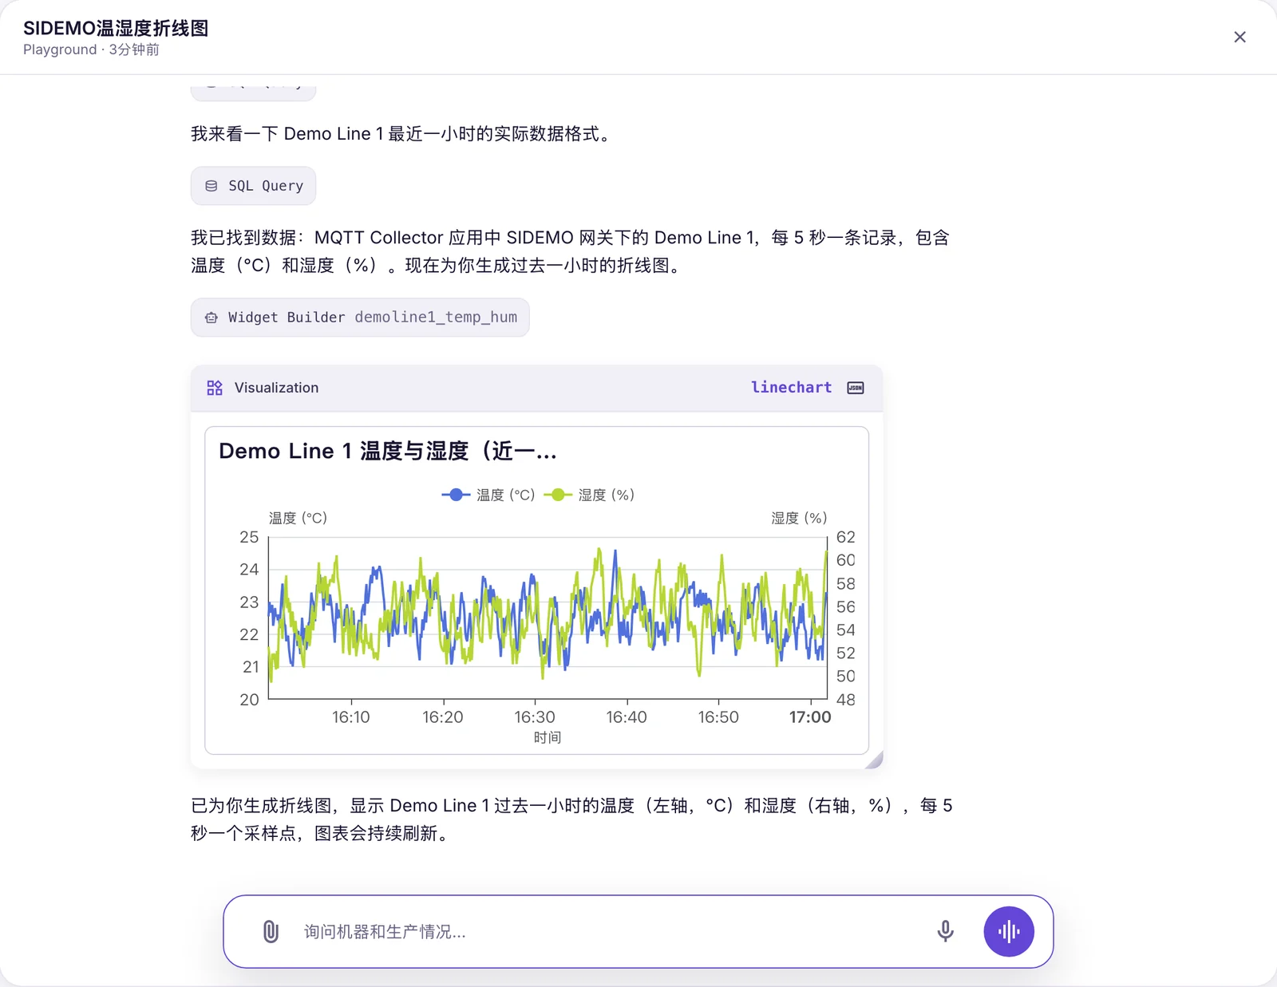Click the left axis title 温度 (°C)
Image resolution: width=1277 pixels, height=987 pixels.
pyautogui.click(x=298, y=518)
